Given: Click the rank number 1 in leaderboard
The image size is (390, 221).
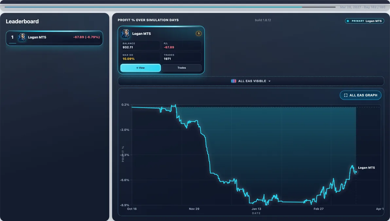Looking at the screenshot, I should (12, 37).
